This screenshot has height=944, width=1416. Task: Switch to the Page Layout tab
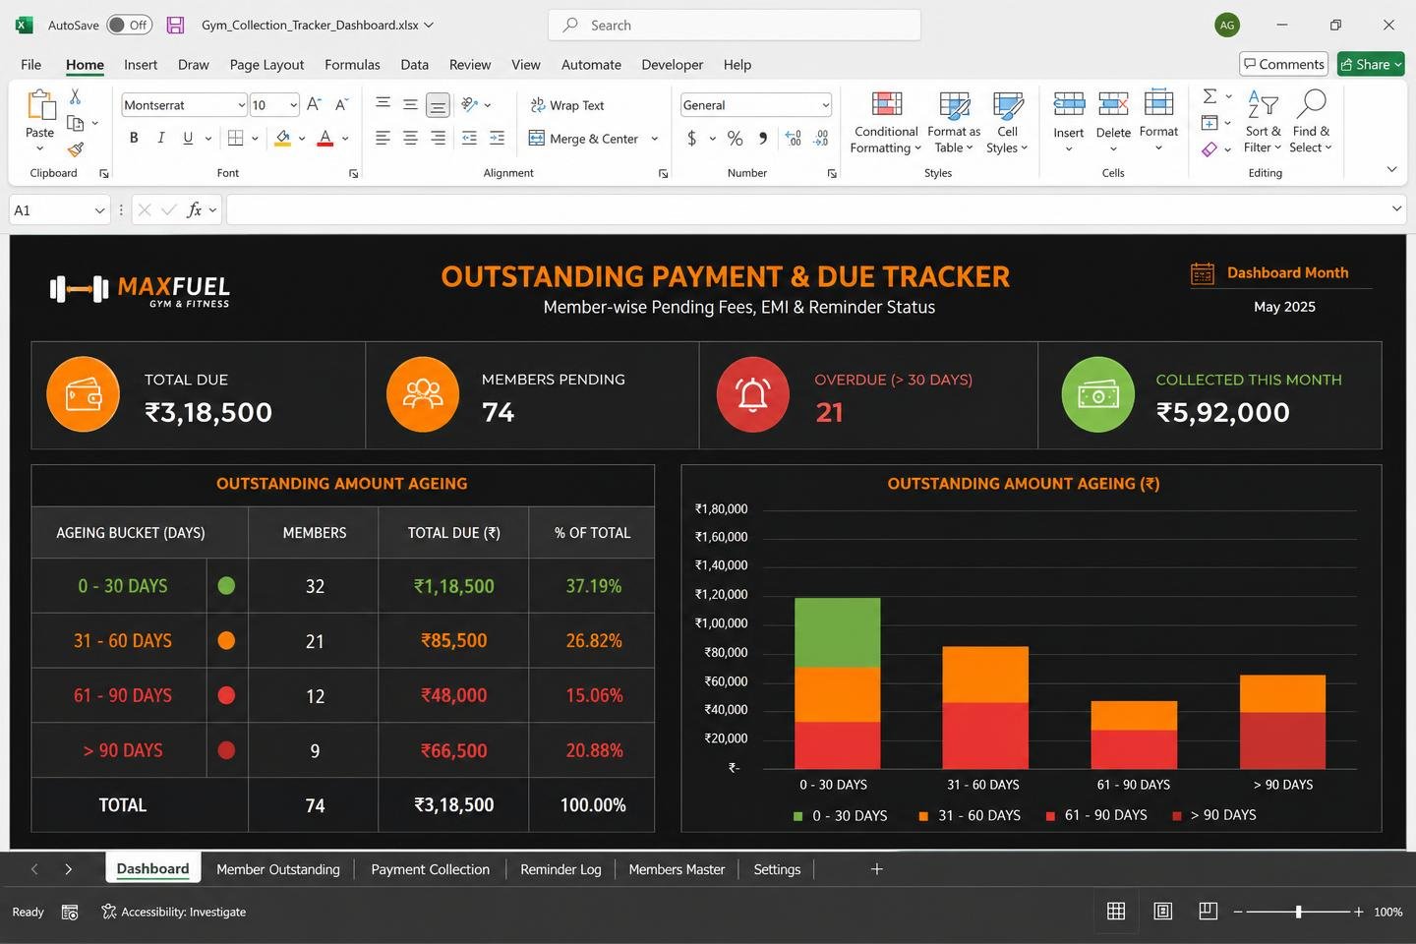pos(266,65)
